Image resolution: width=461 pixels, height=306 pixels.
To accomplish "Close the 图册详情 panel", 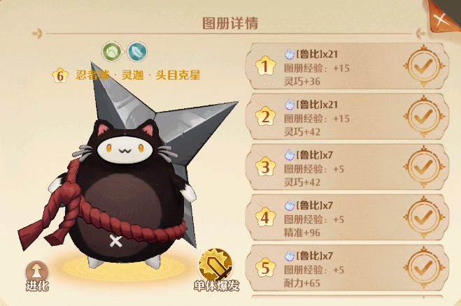I will (x=441, y=17).
